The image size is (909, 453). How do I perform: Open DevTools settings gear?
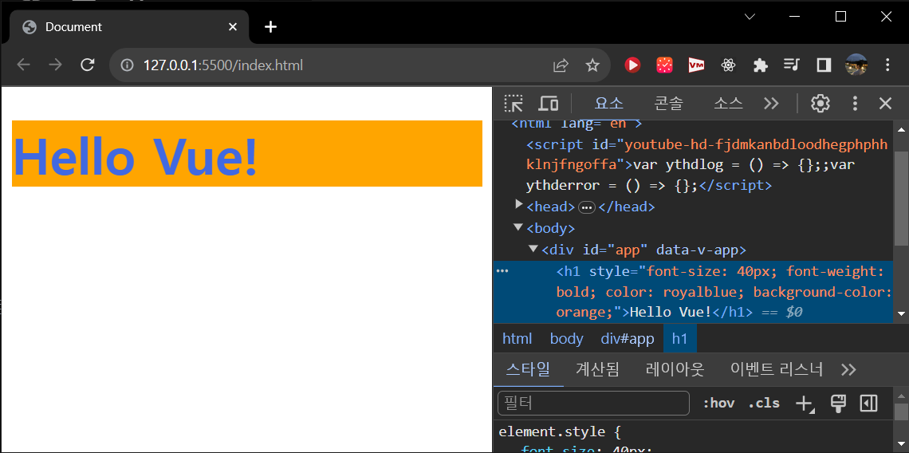coord(820,103)
